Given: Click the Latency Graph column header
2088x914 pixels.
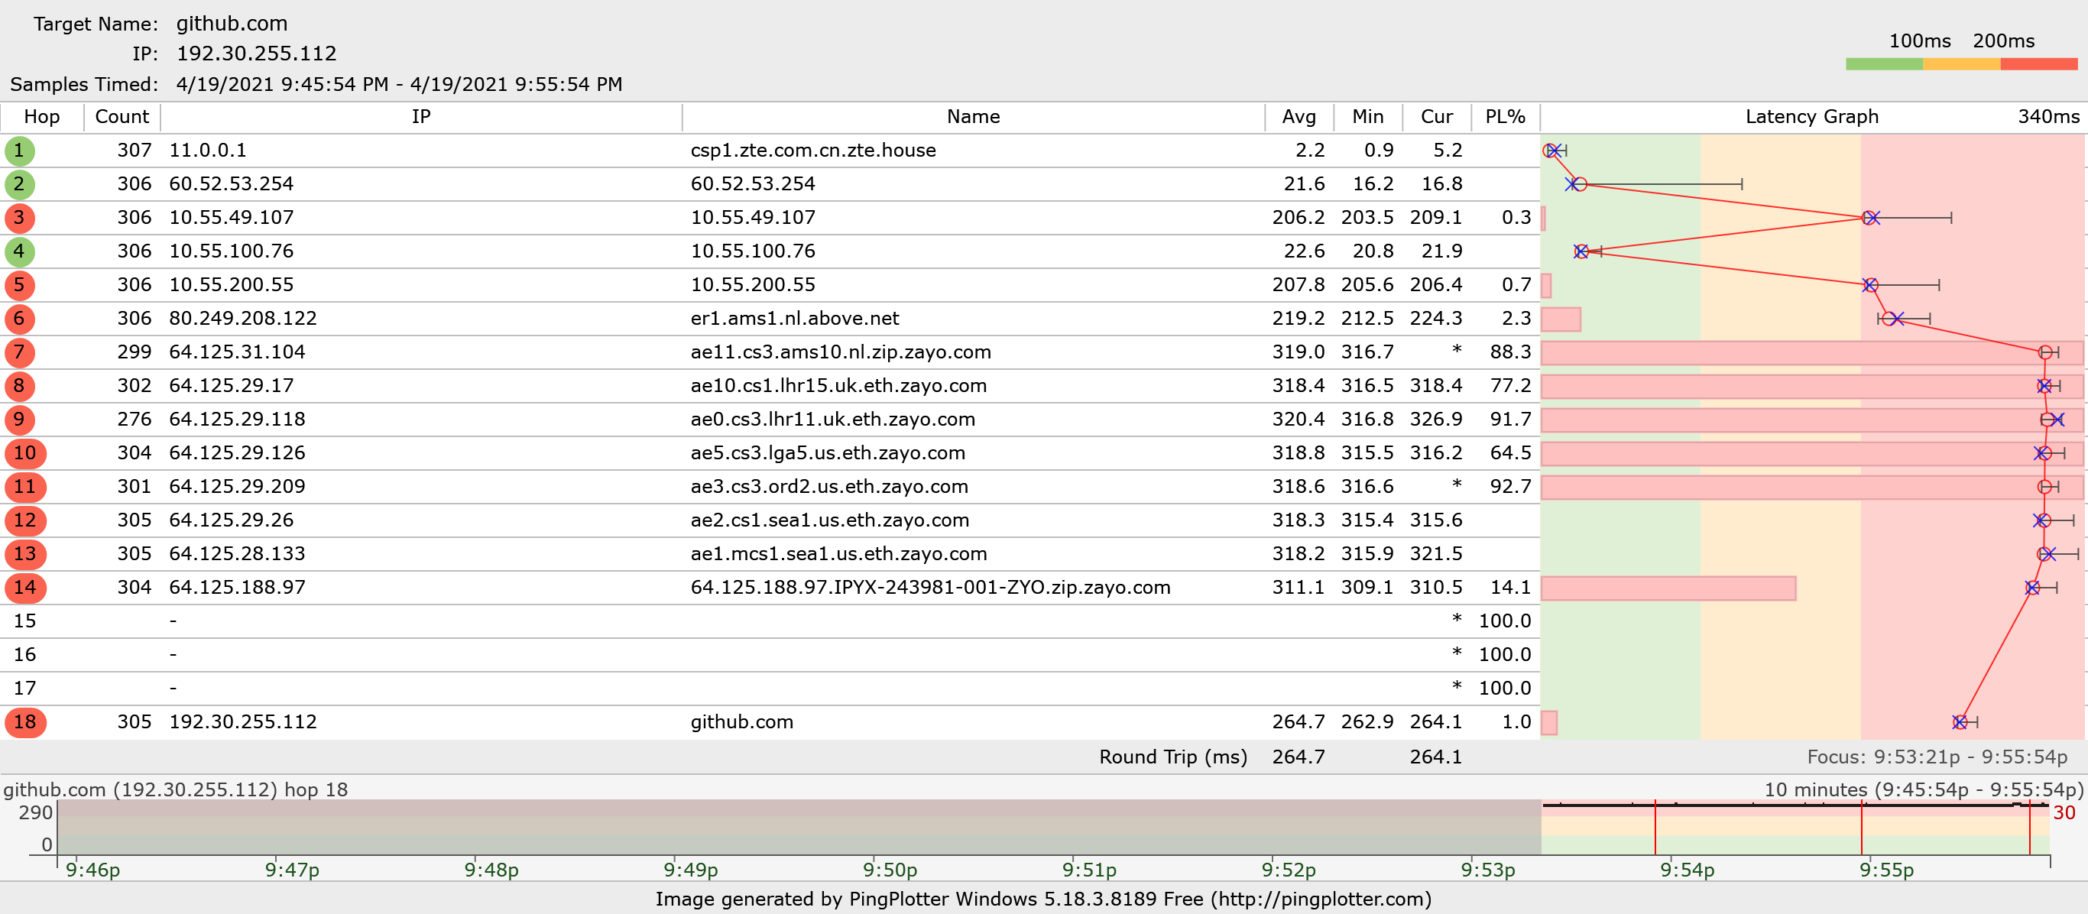Looking at the screenshot, I should [1811, 117].
